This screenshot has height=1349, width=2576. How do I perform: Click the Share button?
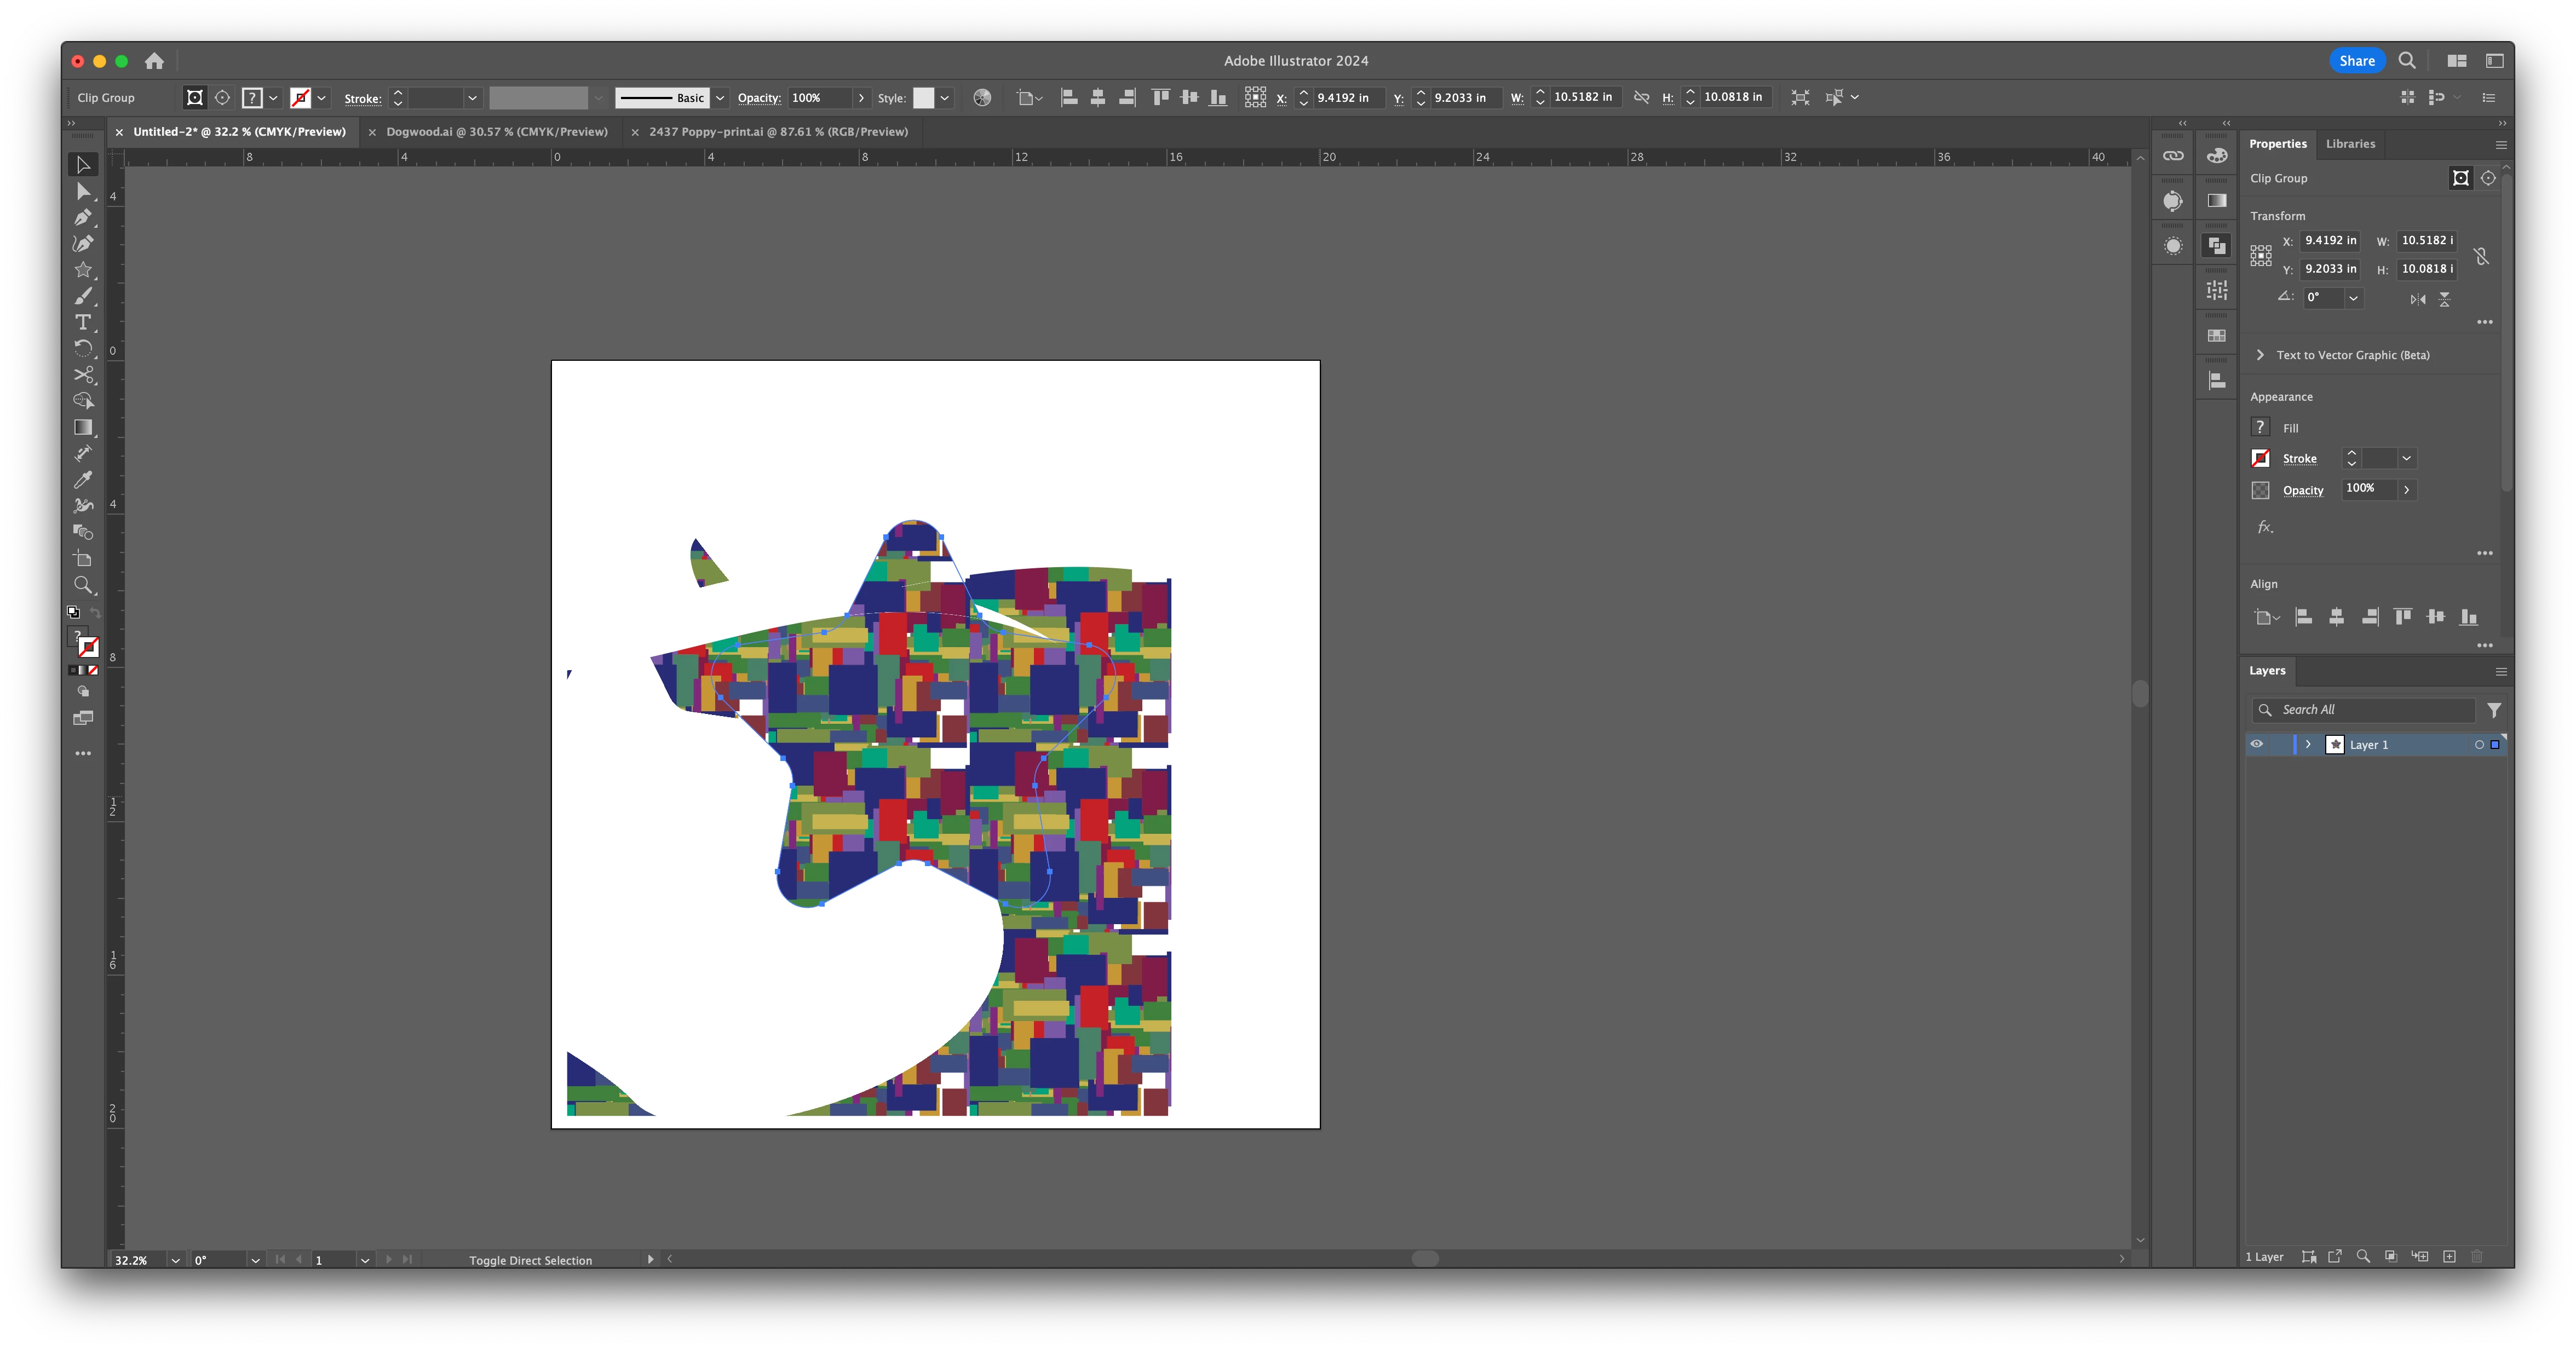tap(2356, 61)
